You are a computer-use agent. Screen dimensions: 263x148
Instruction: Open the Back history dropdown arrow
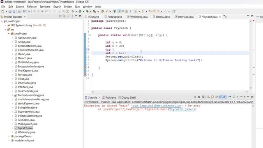161,11
